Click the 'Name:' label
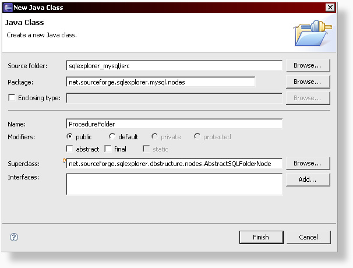 click(17, 124)
